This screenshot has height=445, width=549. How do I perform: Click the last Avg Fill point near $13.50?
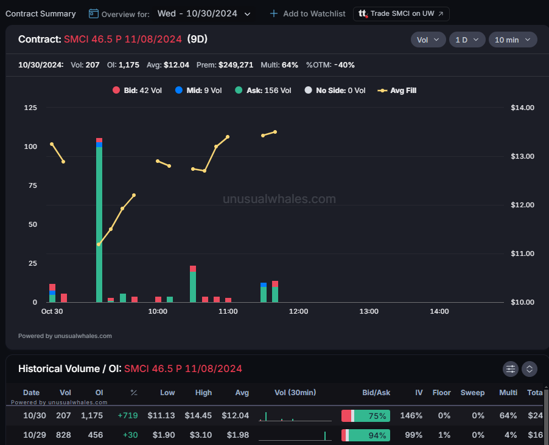point(275,133)
